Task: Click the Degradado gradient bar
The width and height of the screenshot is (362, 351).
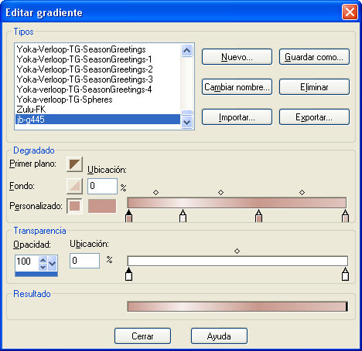Action: point(237,203)
